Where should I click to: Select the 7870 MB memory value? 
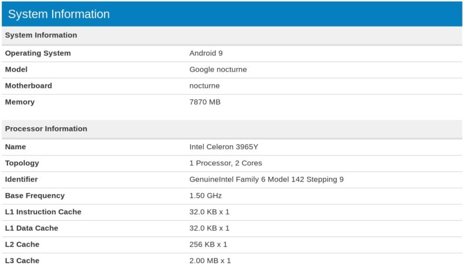click(x=205, y=102)
